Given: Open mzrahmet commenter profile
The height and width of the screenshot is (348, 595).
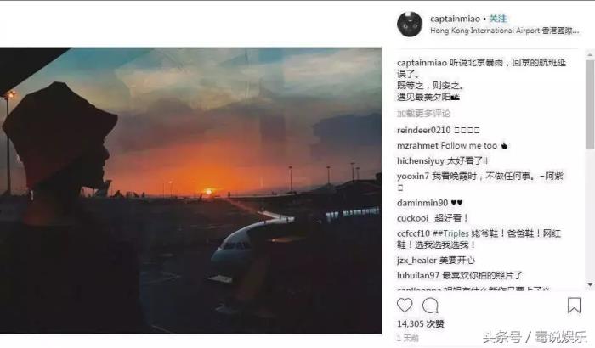Looking at the screenshot, I should (417, 146).
